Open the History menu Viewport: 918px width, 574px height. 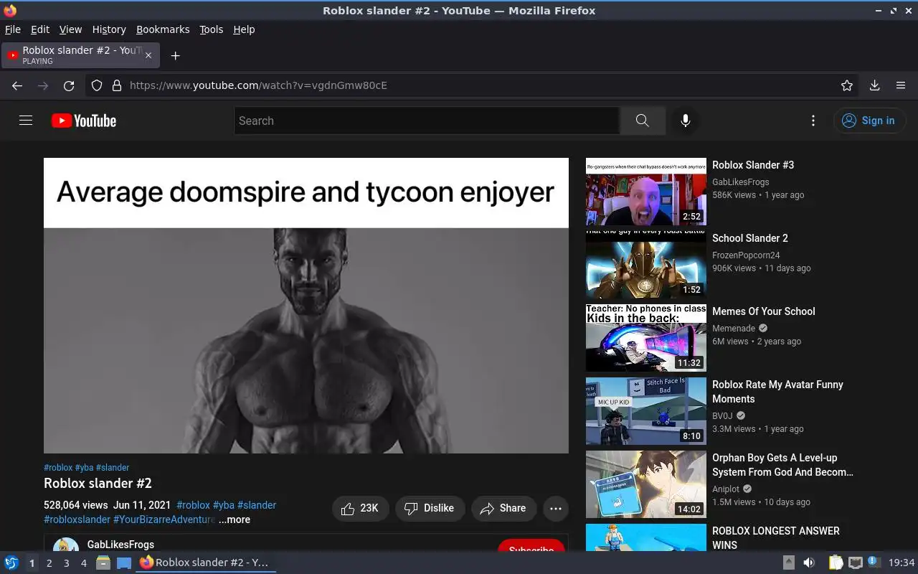(109, 29)
